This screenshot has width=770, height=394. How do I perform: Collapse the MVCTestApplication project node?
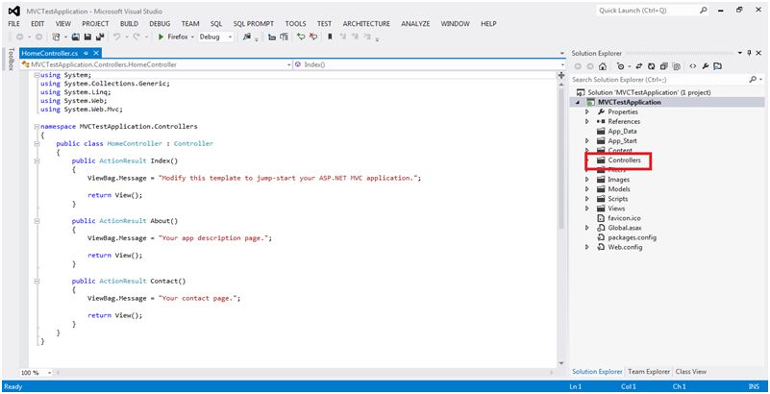tap(578, 103)
